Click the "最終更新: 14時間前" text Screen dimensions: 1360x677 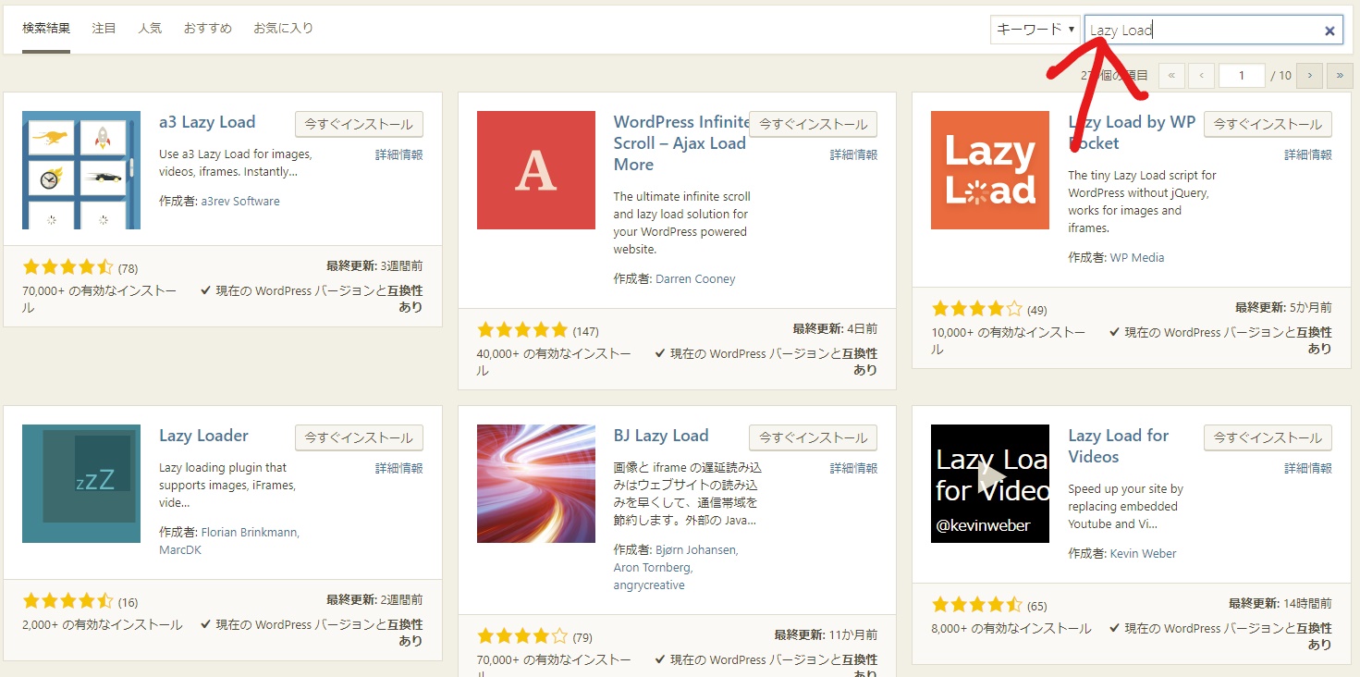coord(1280,603)
